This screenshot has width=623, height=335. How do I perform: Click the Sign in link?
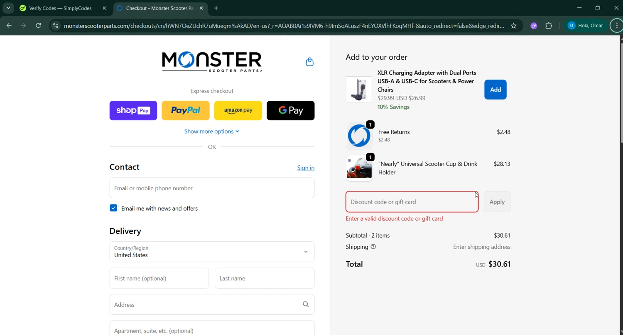[306, 167]
